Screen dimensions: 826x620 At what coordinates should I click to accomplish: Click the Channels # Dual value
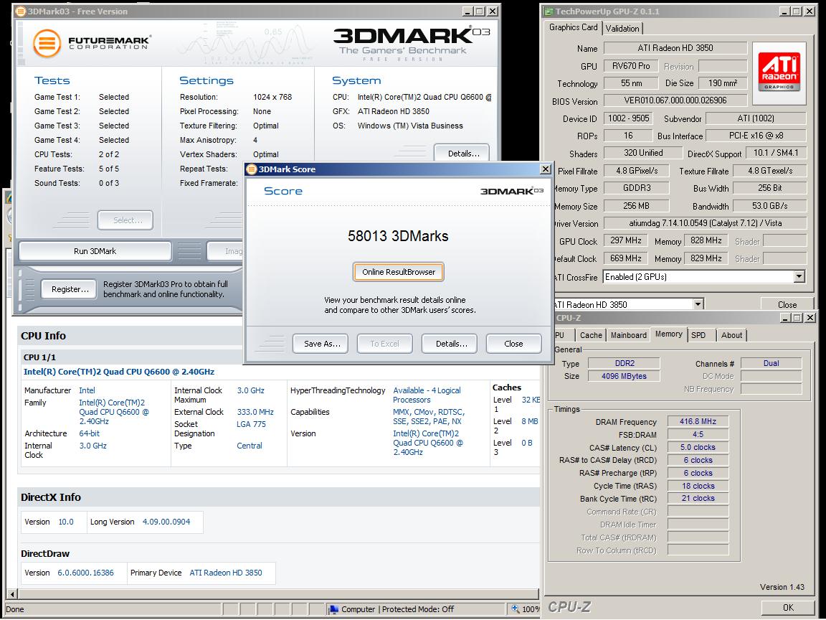pyautogui.click(x=772, y=363)
